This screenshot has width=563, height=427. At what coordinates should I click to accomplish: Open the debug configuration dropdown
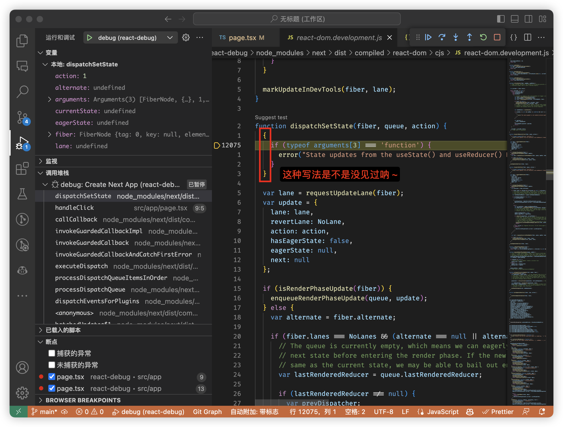click(170, 37)
